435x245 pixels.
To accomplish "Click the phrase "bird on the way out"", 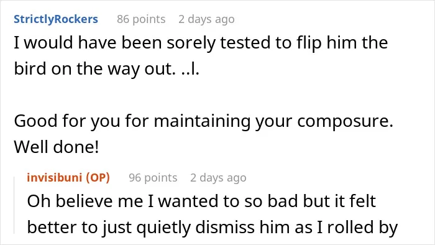I will [x=94, y=69].
